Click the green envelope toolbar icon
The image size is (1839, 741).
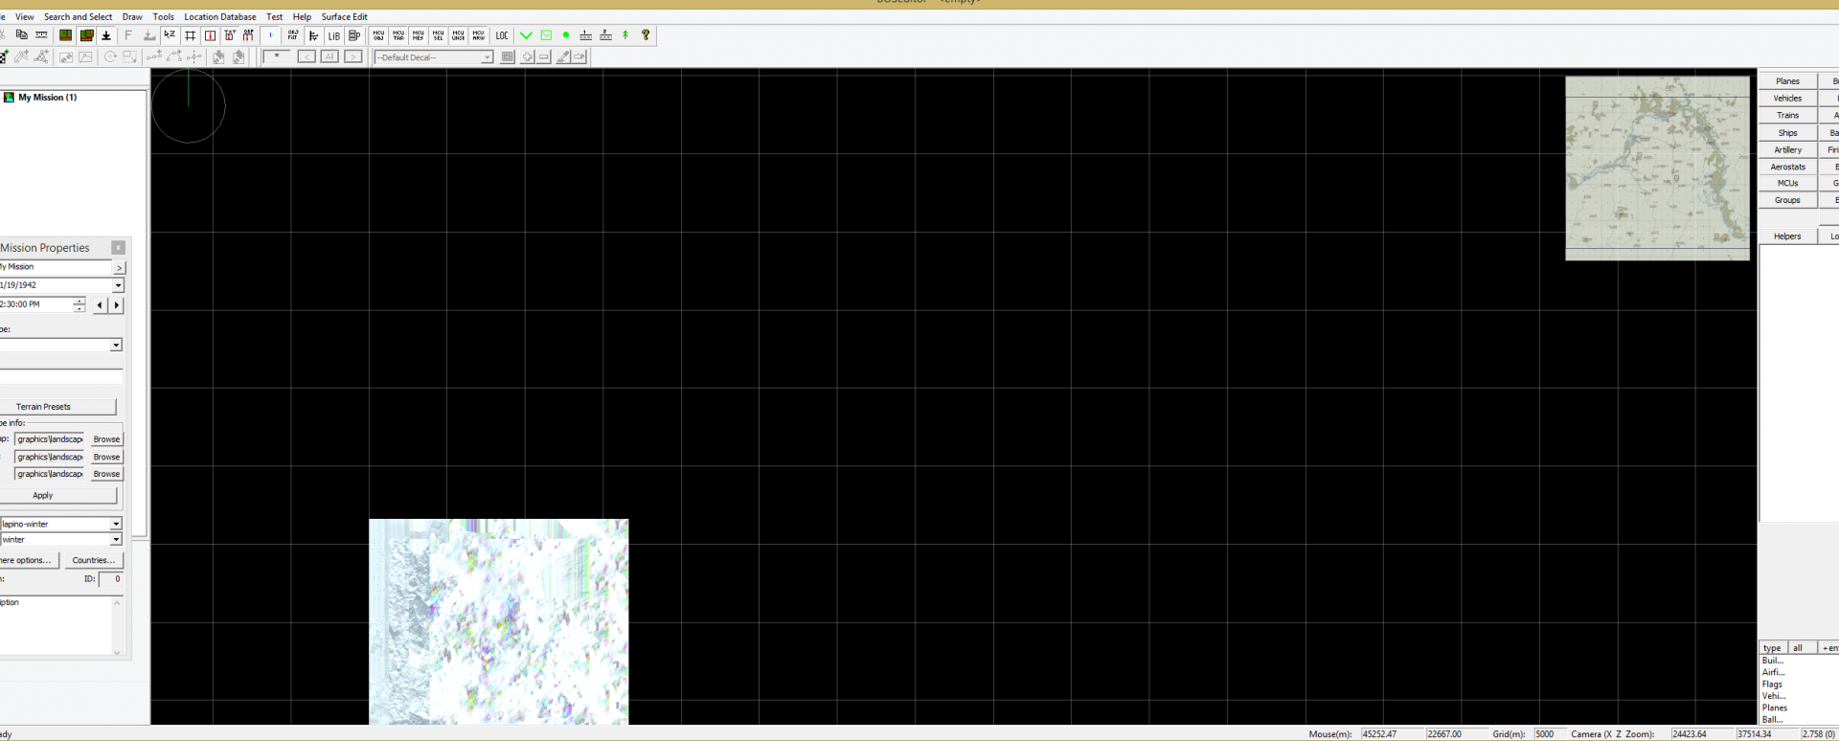coord(546,35)
